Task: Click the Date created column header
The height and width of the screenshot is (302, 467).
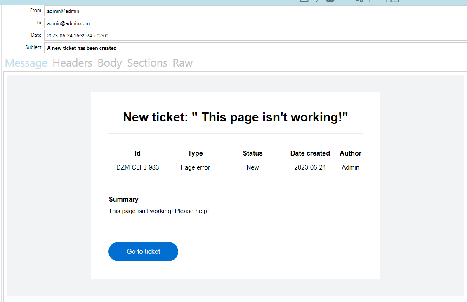Action: (310, 153)
